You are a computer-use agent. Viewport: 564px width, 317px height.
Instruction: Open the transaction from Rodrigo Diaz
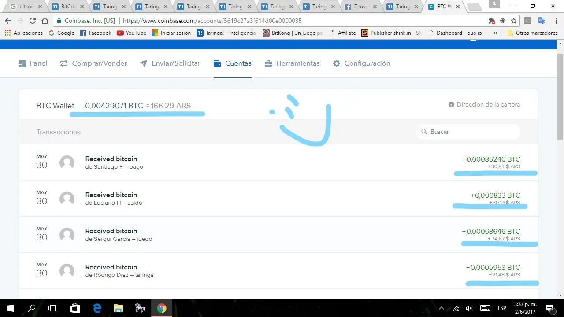(x=278, y=271)
